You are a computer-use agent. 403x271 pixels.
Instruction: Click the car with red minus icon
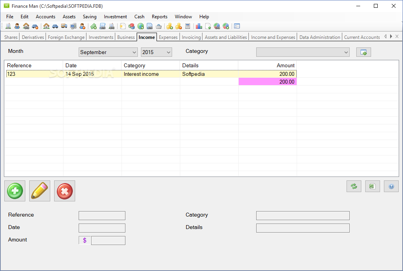(35, 26)
